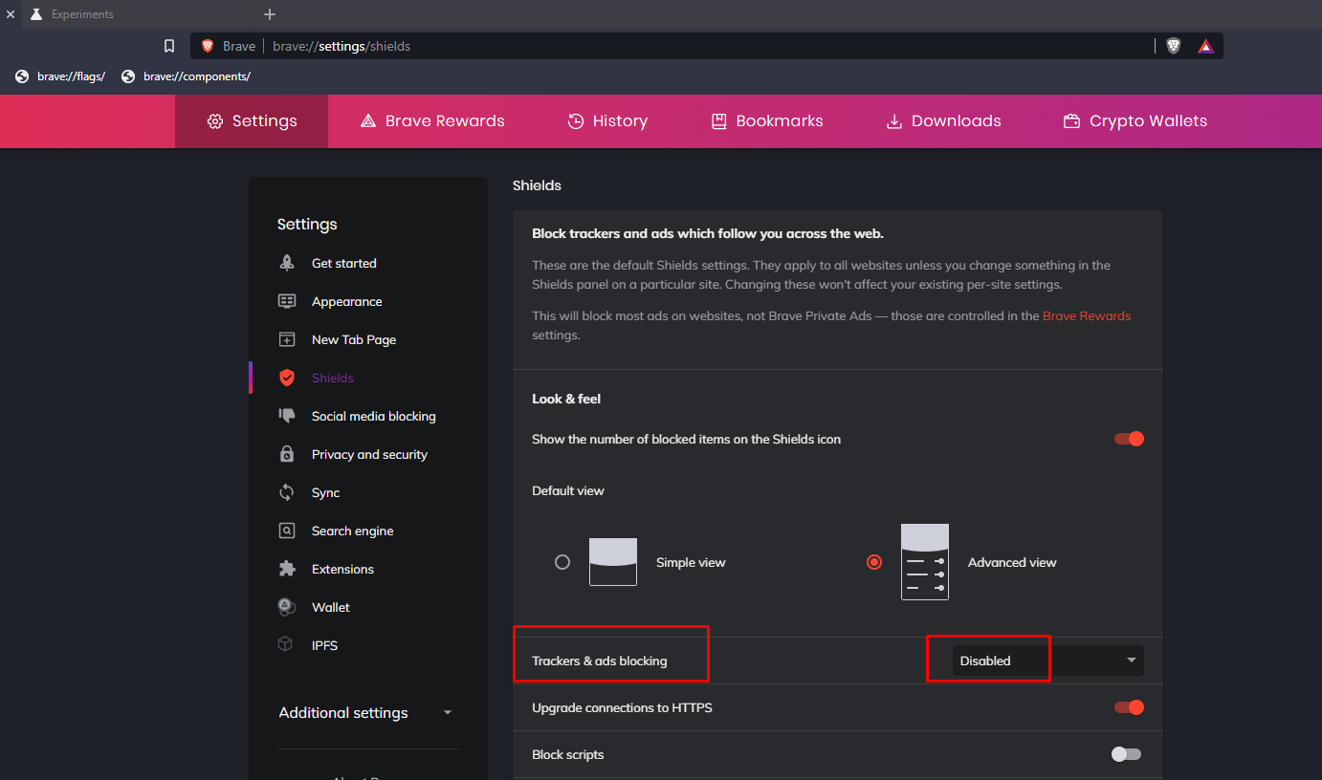Viewport: 1322px width, 780px height.
Task: Click the IPFS cube icon in sidebar
Action: click(285, 645)
